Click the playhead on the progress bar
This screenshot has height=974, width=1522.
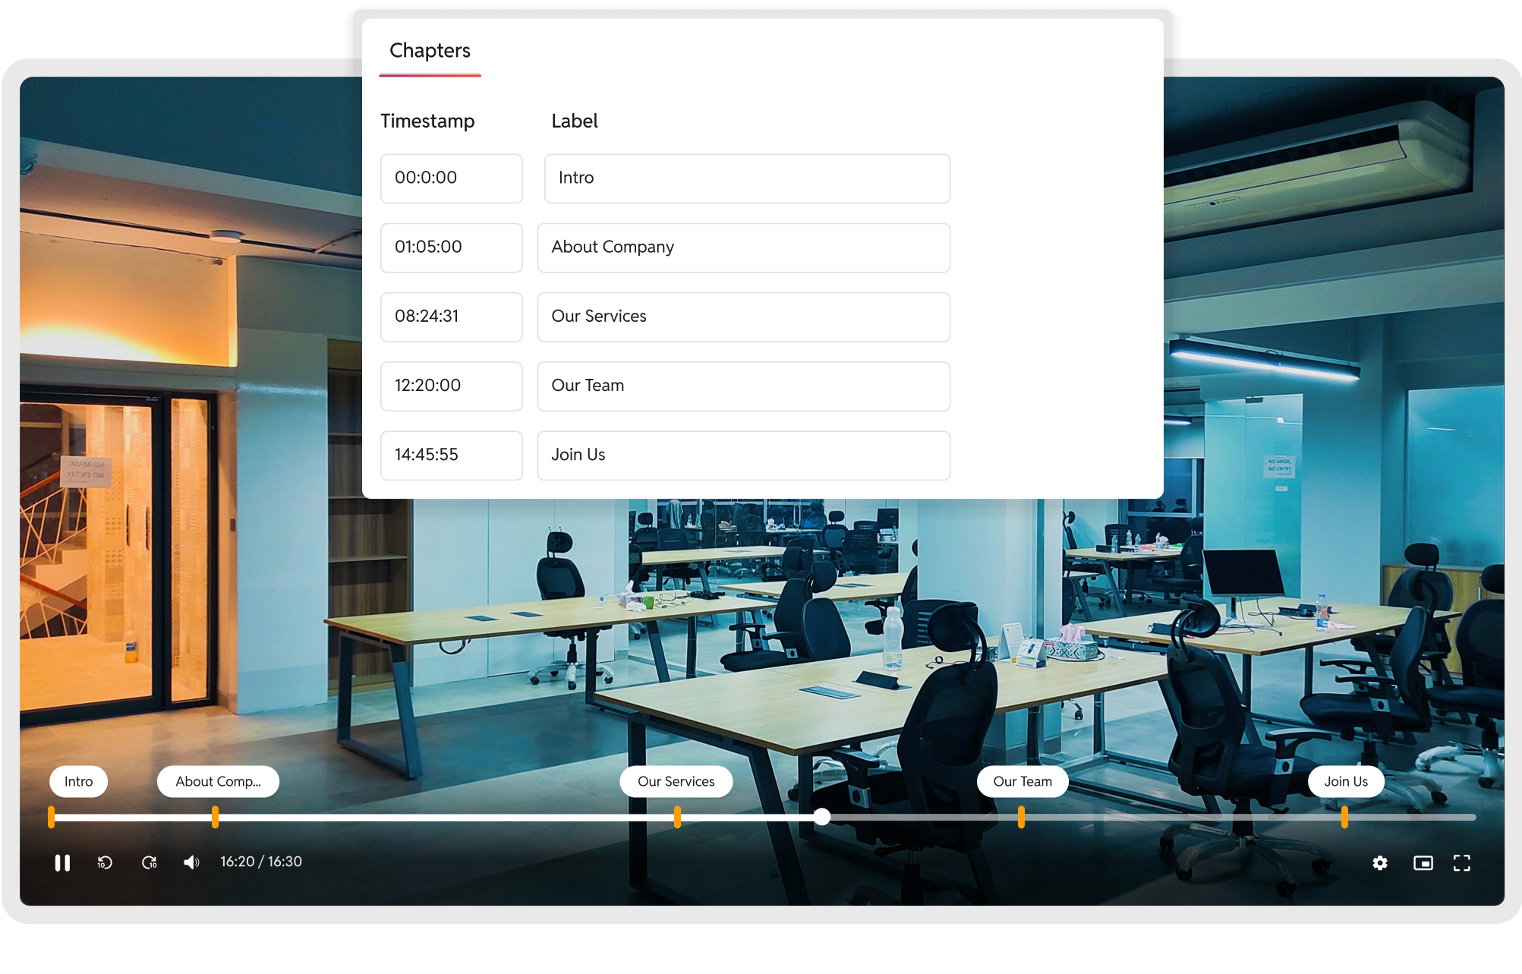coord(821,818)
